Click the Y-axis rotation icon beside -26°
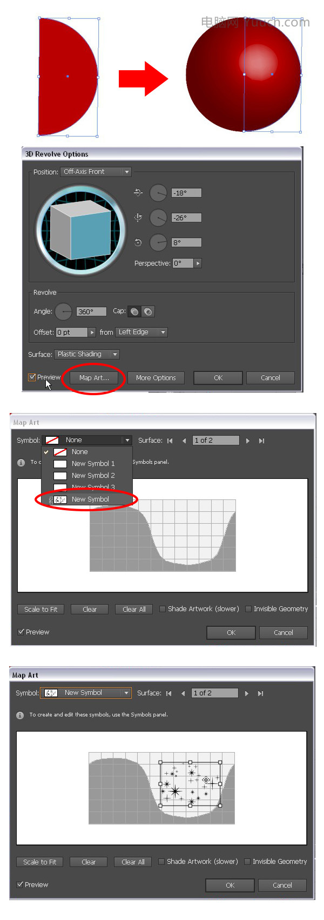324x920 pixels. [x=138, y=217]
